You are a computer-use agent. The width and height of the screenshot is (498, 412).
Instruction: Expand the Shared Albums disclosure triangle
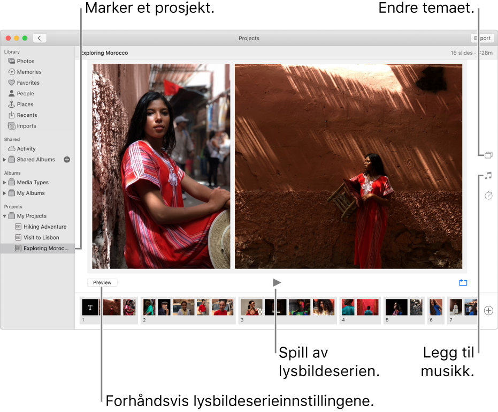coord(4,160)
